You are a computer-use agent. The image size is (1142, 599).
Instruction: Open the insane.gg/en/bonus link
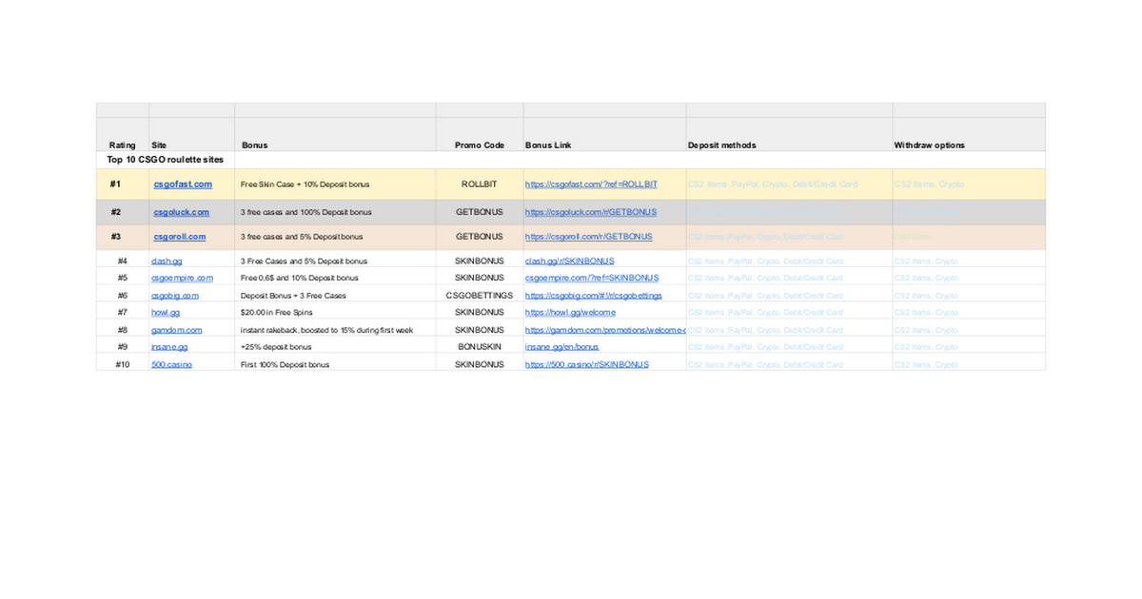coord(561,347)
